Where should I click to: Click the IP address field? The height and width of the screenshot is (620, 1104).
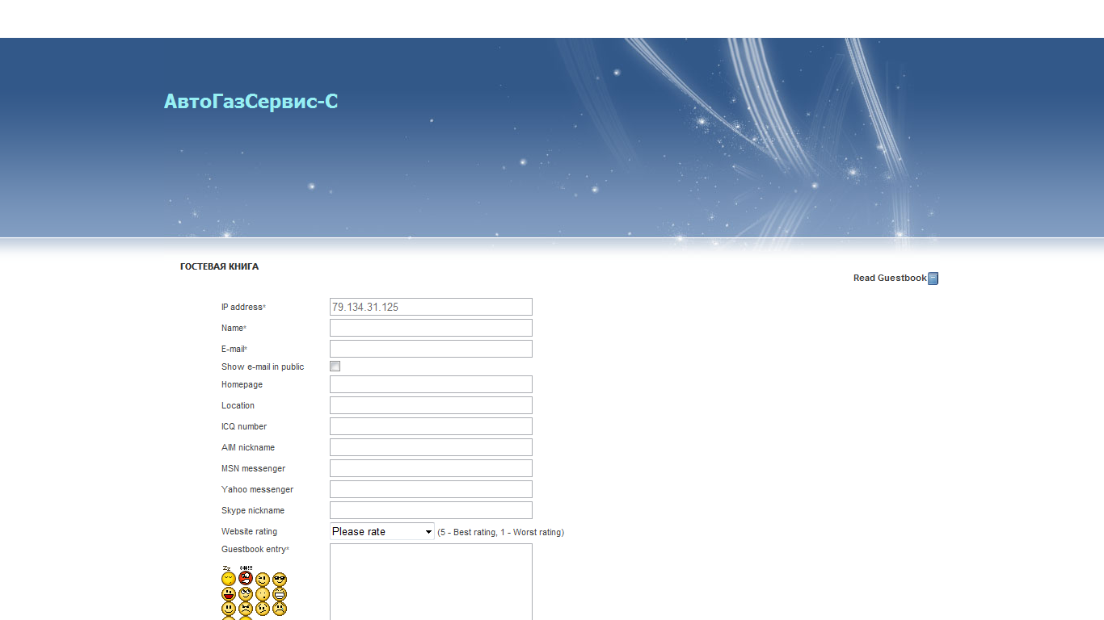pos(431,307)
